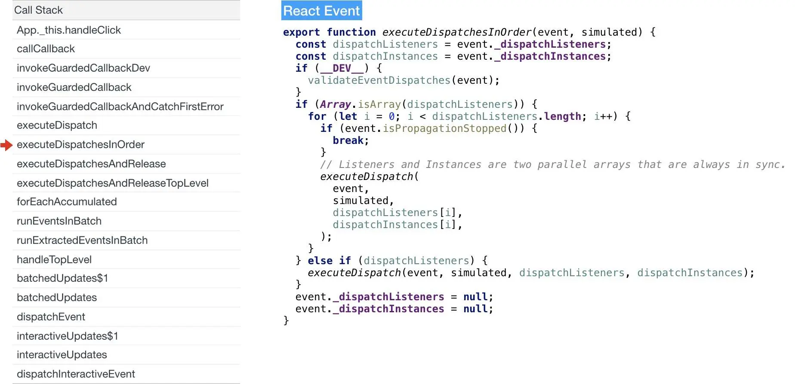Select executeDispatchesAndReleaseTopLevel frame

click(x=126, y=183)
